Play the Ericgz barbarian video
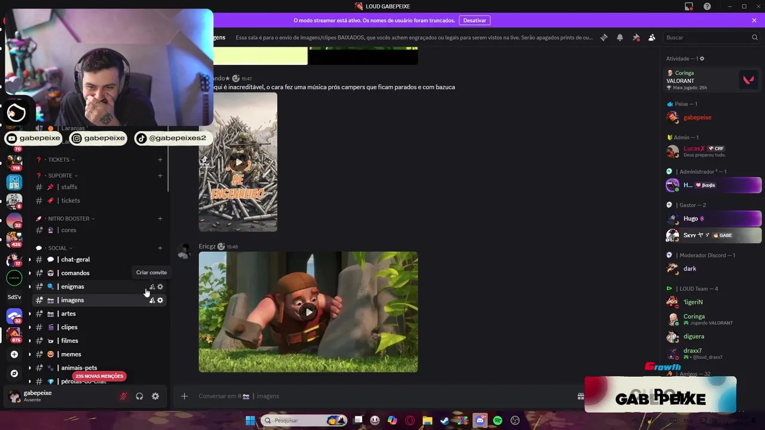 (x=308, y=312)
